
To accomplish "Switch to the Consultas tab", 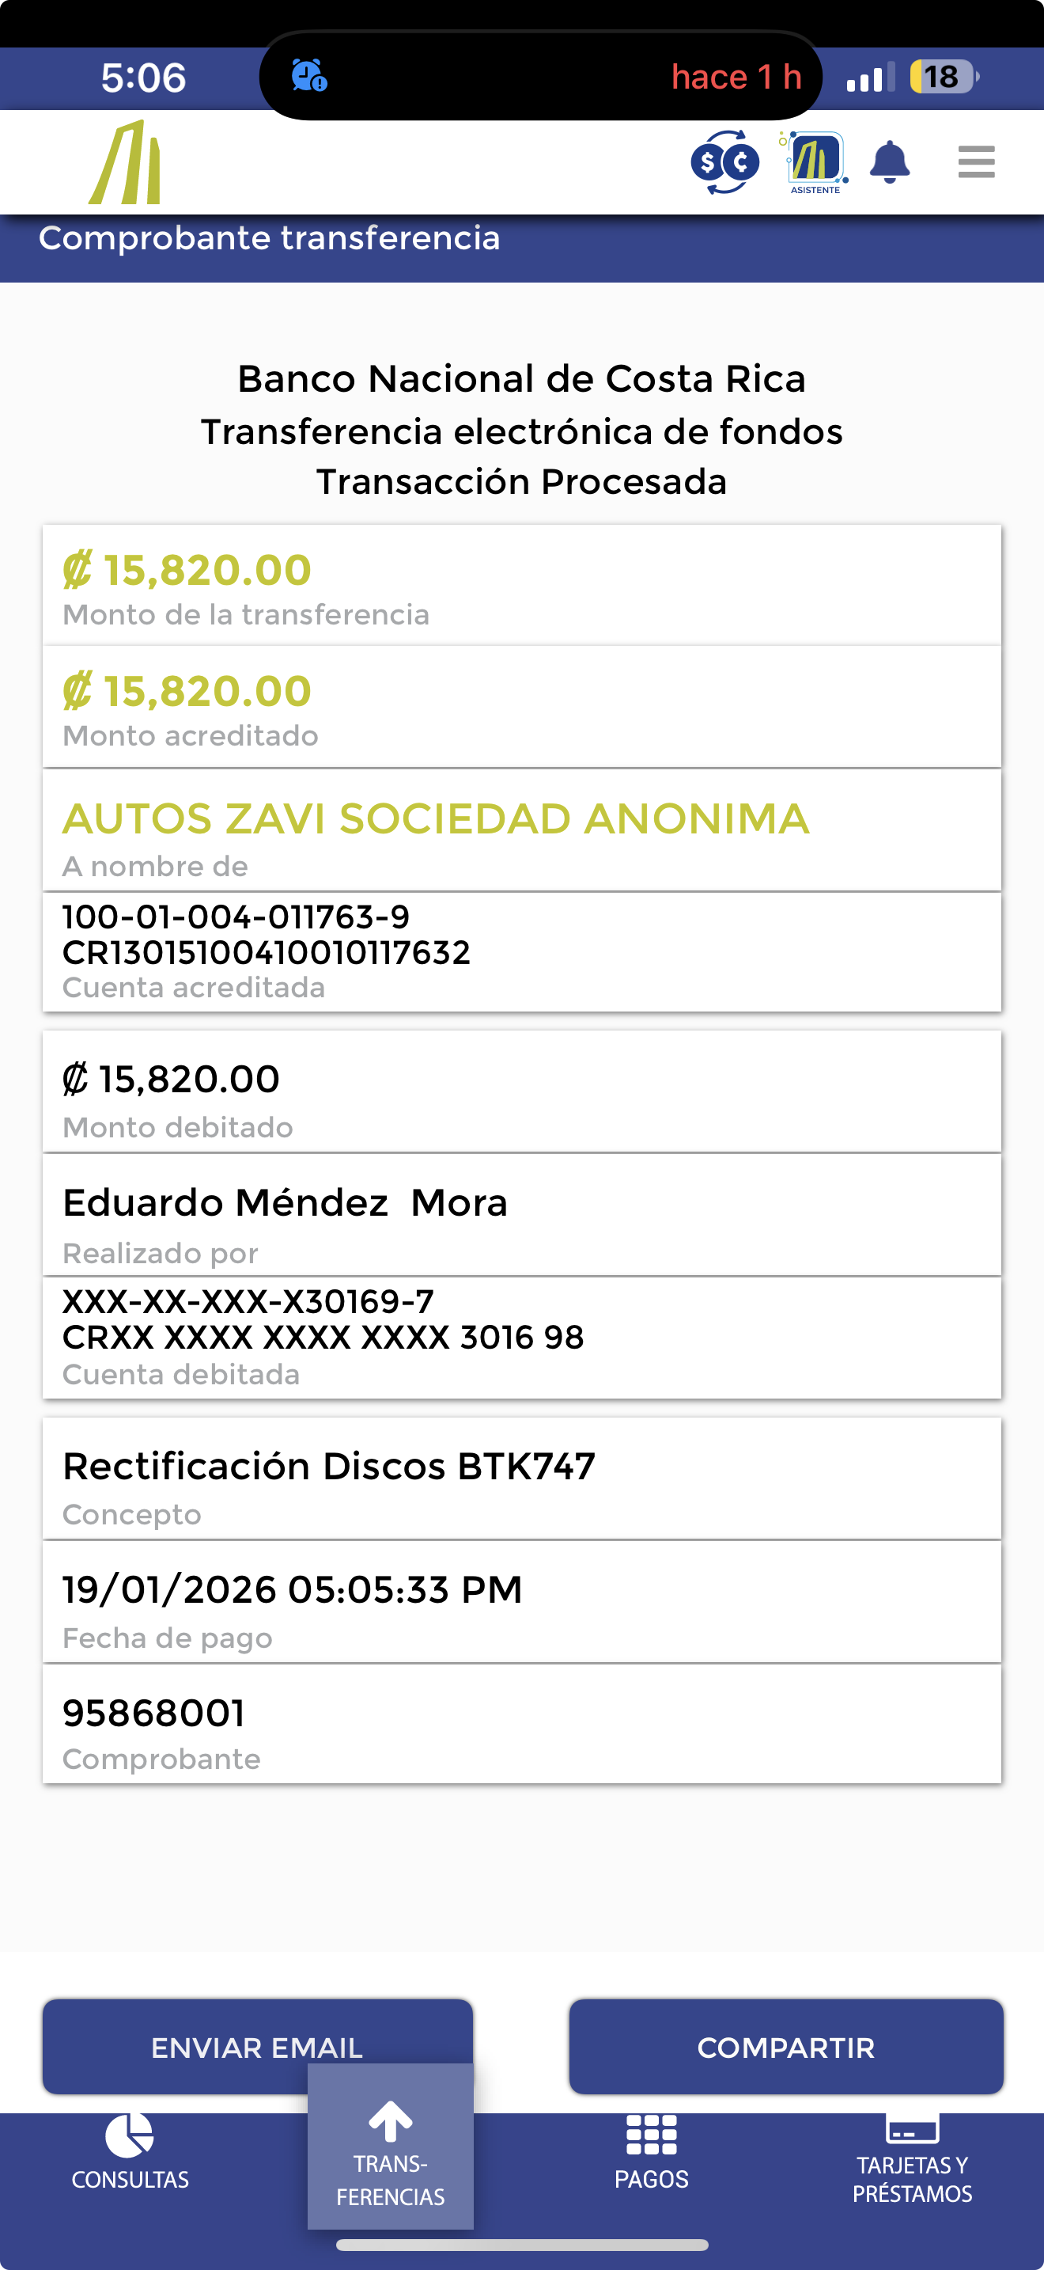I will (x=130, y=2152).
